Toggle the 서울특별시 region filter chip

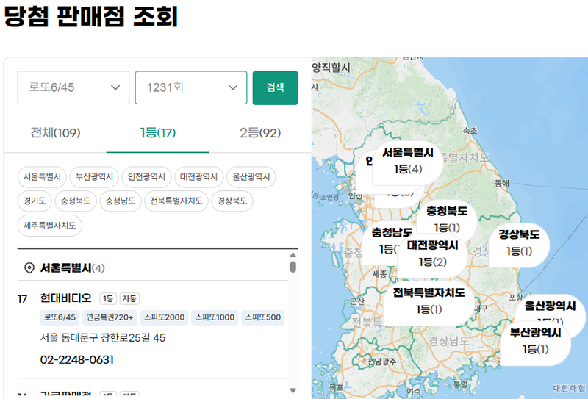click(x=42, y=176)
